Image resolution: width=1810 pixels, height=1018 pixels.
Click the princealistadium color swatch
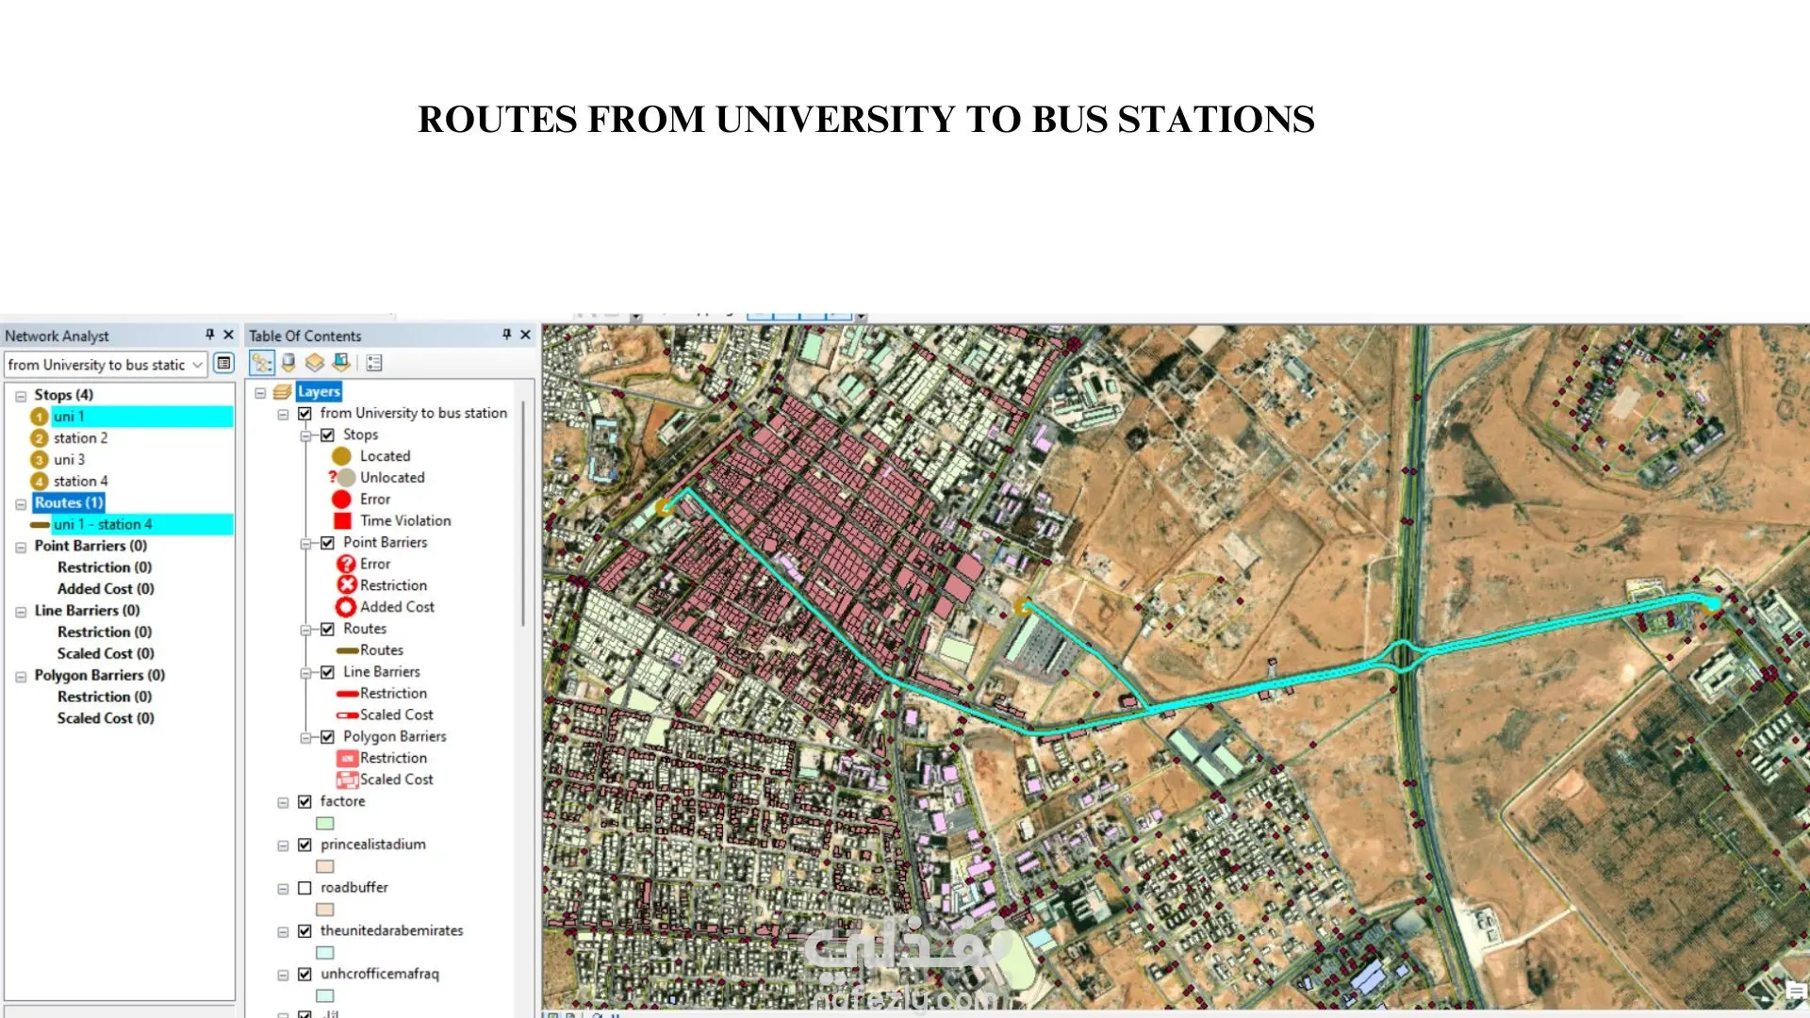coord(325,867)
